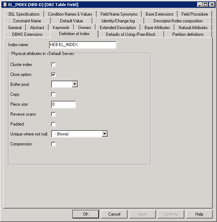Tick the Padded checkbox
The width and height of the screenshot is (217, 222).
click(54, 124)
